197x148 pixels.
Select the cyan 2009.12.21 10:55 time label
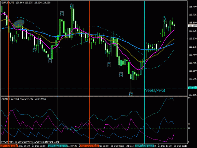pyautogui.click(x=144, y=146)
